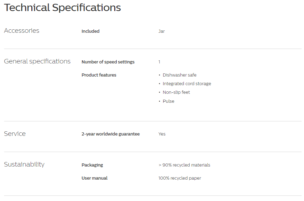Viewport: 304px width, 201px height.
Task: Click the Packaging label
Action: pos(92,165)
